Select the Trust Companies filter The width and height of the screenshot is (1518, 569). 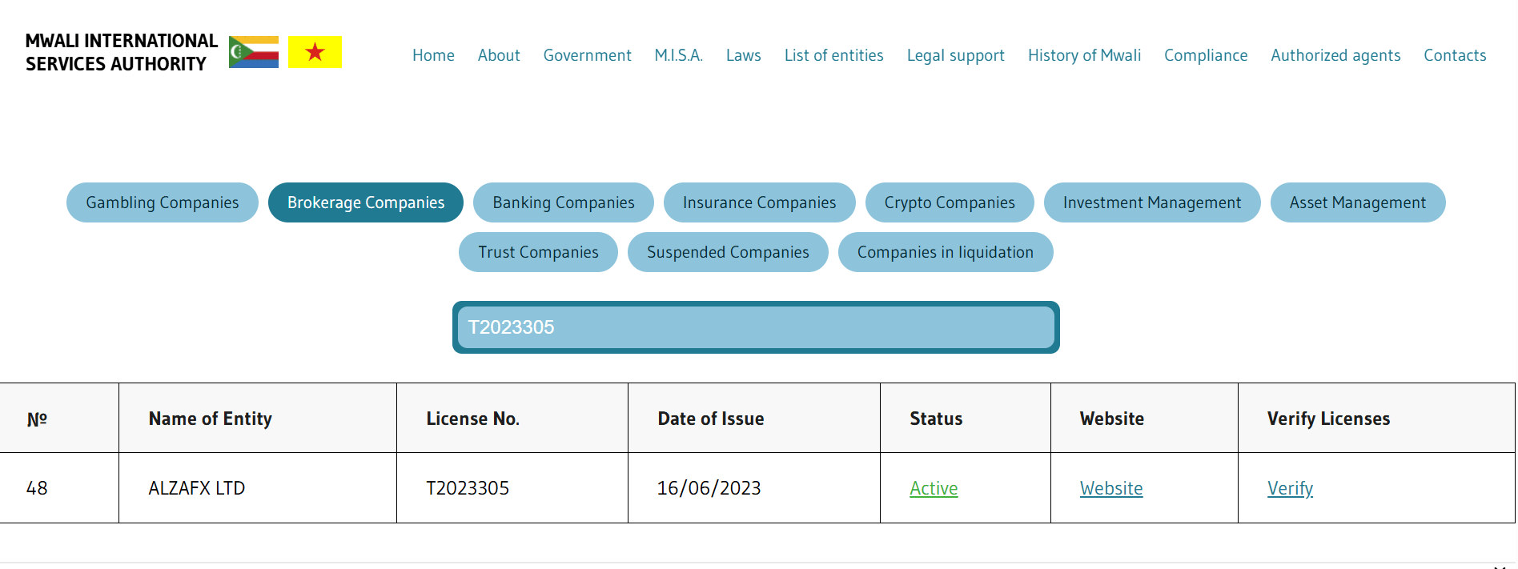[x=538, y=252]
